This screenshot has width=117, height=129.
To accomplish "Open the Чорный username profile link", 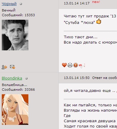I will tap(9, 4).
